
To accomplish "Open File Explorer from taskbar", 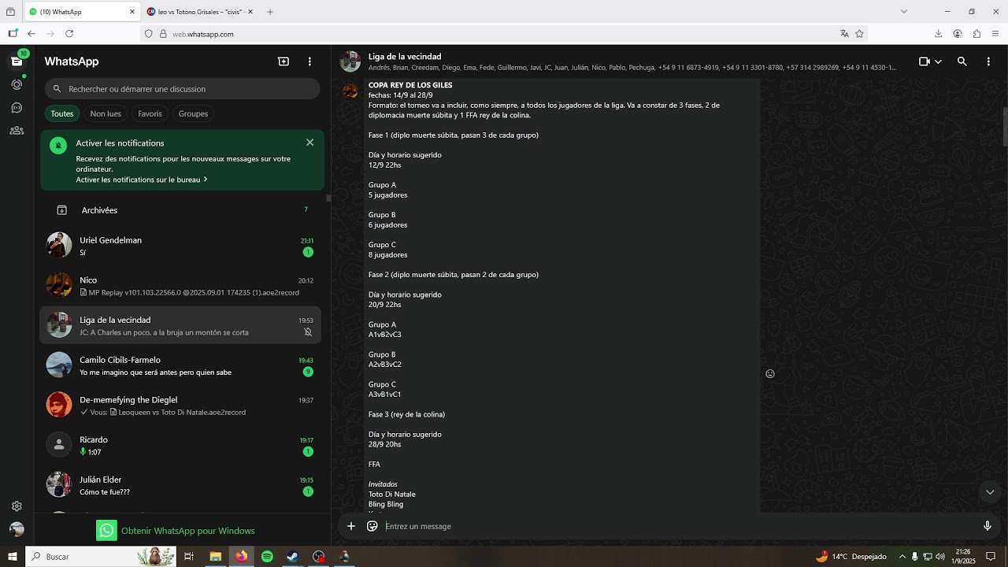I will point(215,557).
